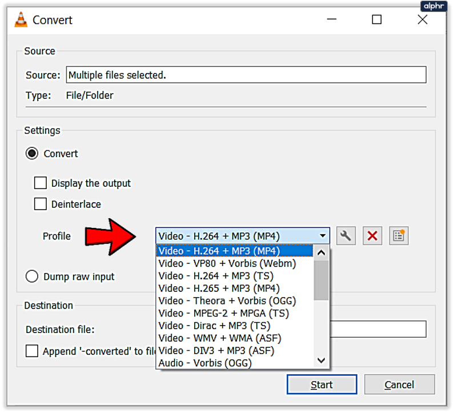Click the profile list scroll up arrow

point(321,252)
